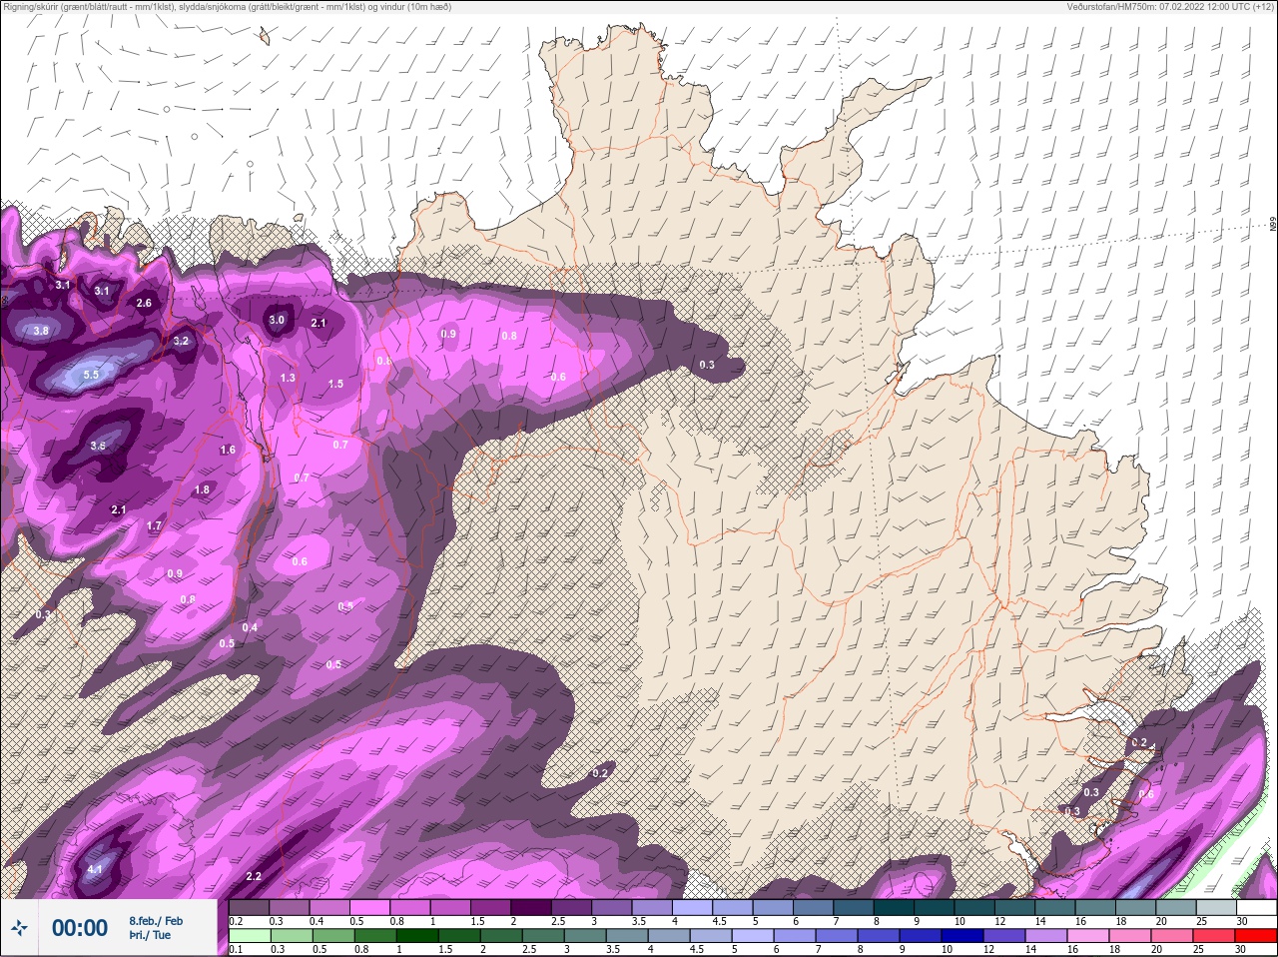Pick the dark purple 2–2.5 swatch, upper legend
Image resolution: width=1278 pixels, height=957 pixels.
click(532, 907)
